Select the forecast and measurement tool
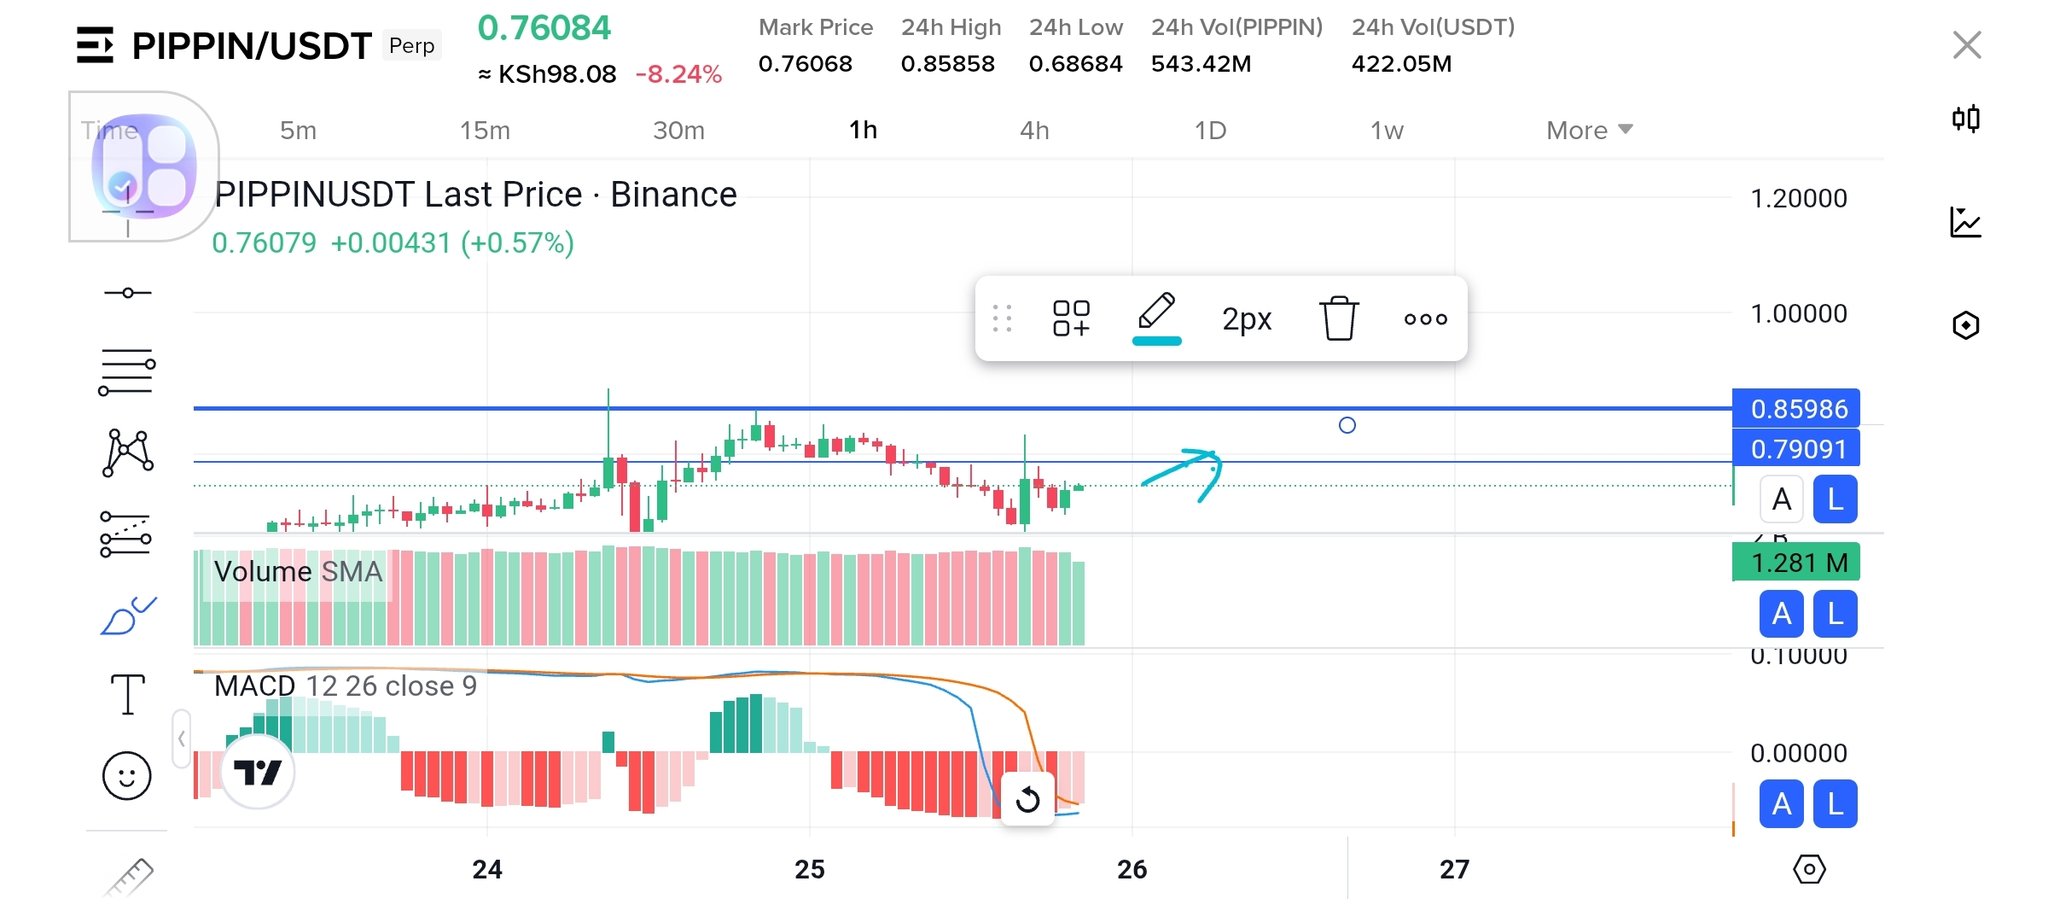This screenshot has width=2048, height=922. click(126, 534)
